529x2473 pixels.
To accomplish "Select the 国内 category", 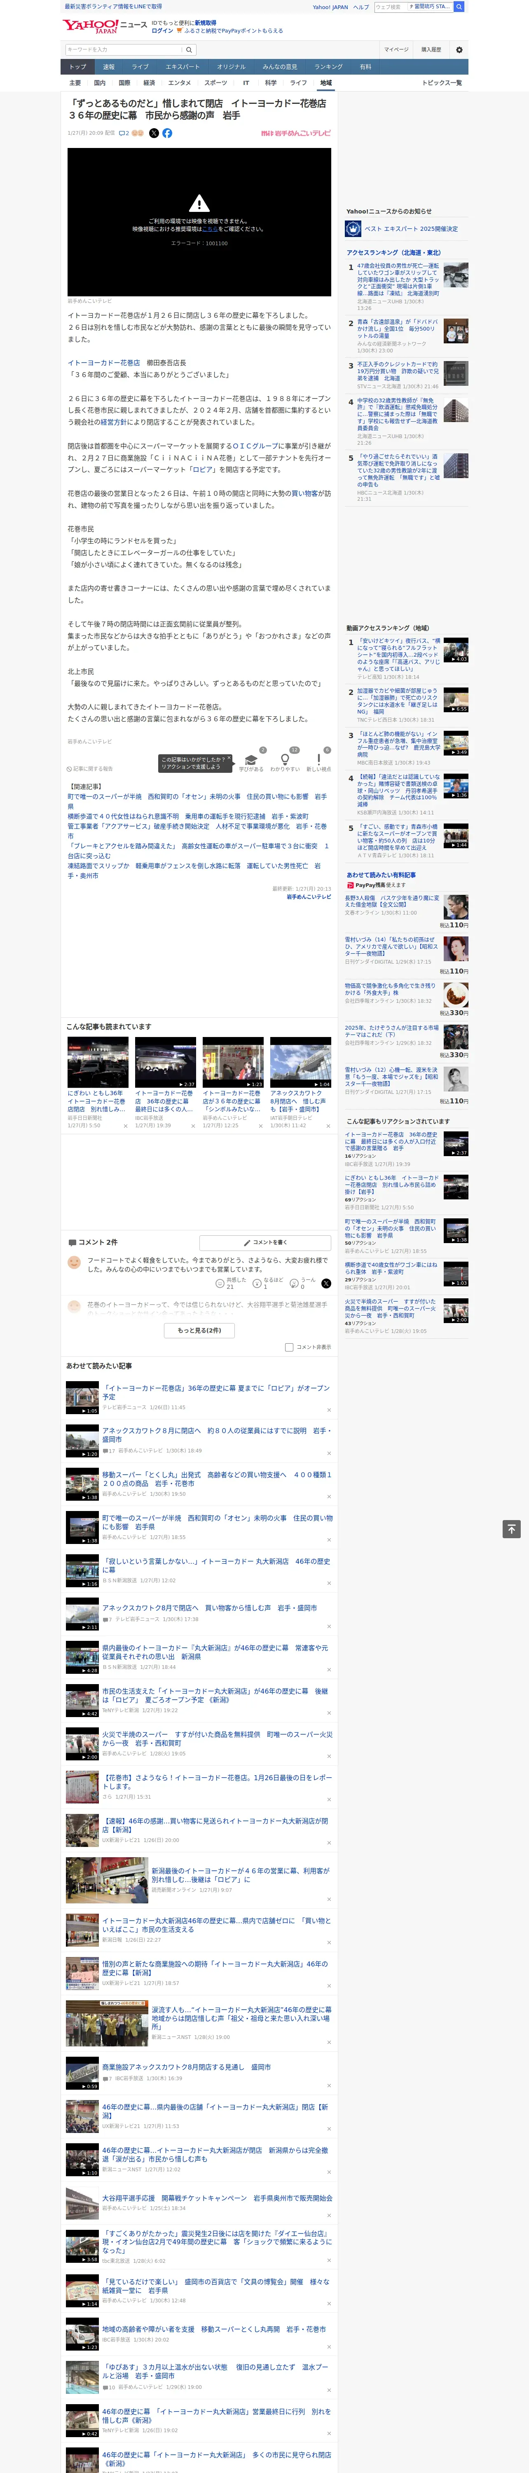I will point(100,82).
